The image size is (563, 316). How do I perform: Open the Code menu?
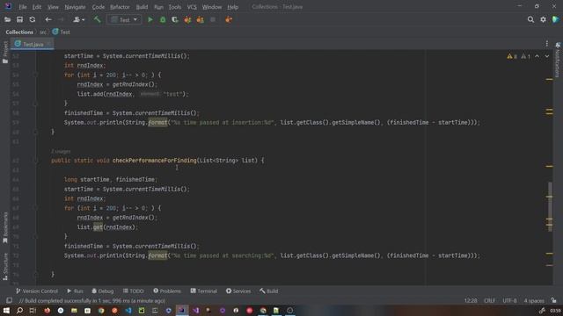(x=98, y=7)
